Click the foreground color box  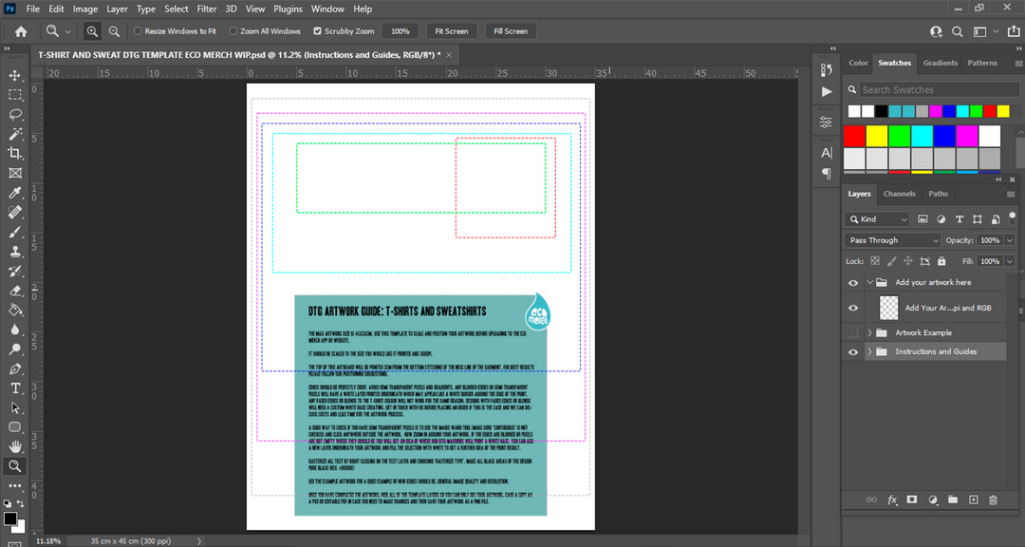pos(9,519)
